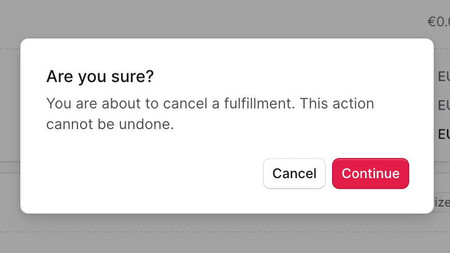The width and height of the screenshot is (450, 253).
Task: Click "cannot be undone" warning line
Action: pyautogui.click(x=110, y=124)
